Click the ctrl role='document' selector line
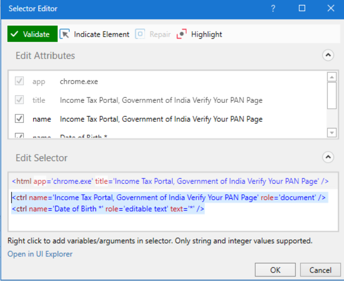Screen dimensions: 344x281 (169, 198)
